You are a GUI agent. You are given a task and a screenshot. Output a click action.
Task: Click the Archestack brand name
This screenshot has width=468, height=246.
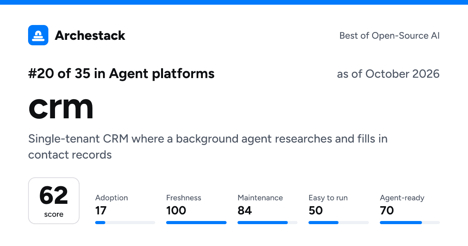pos(90,36)
